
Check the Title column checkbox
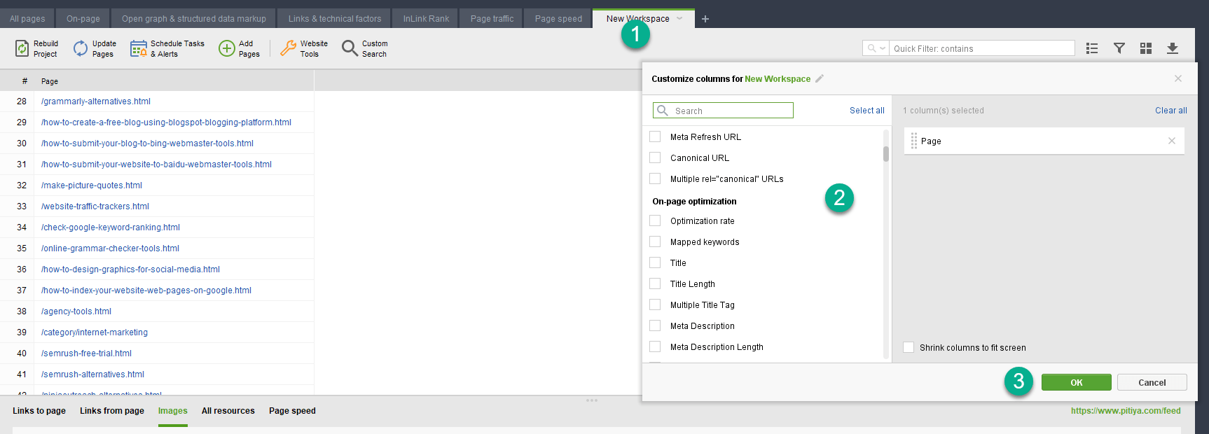point(655,262)
